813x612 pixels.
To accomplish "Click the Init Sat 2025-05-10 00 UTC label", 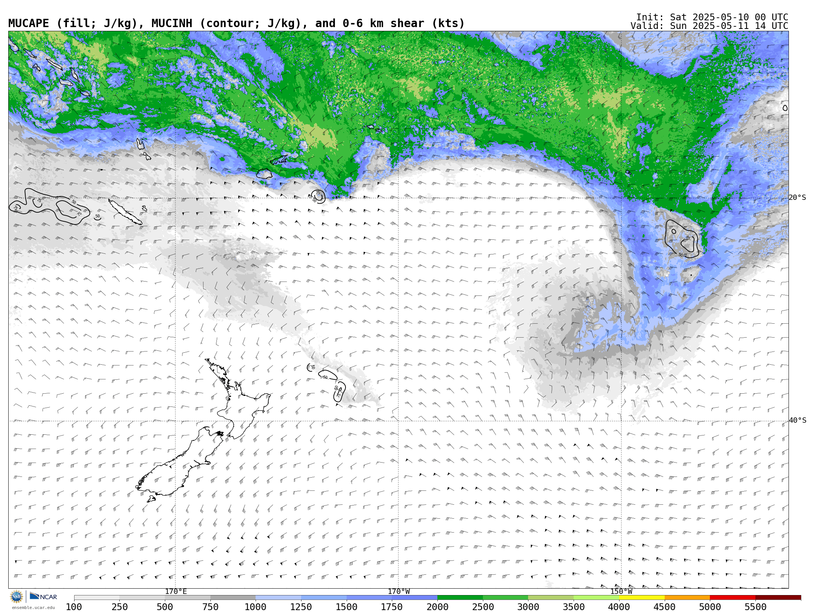I will point(712,17).
